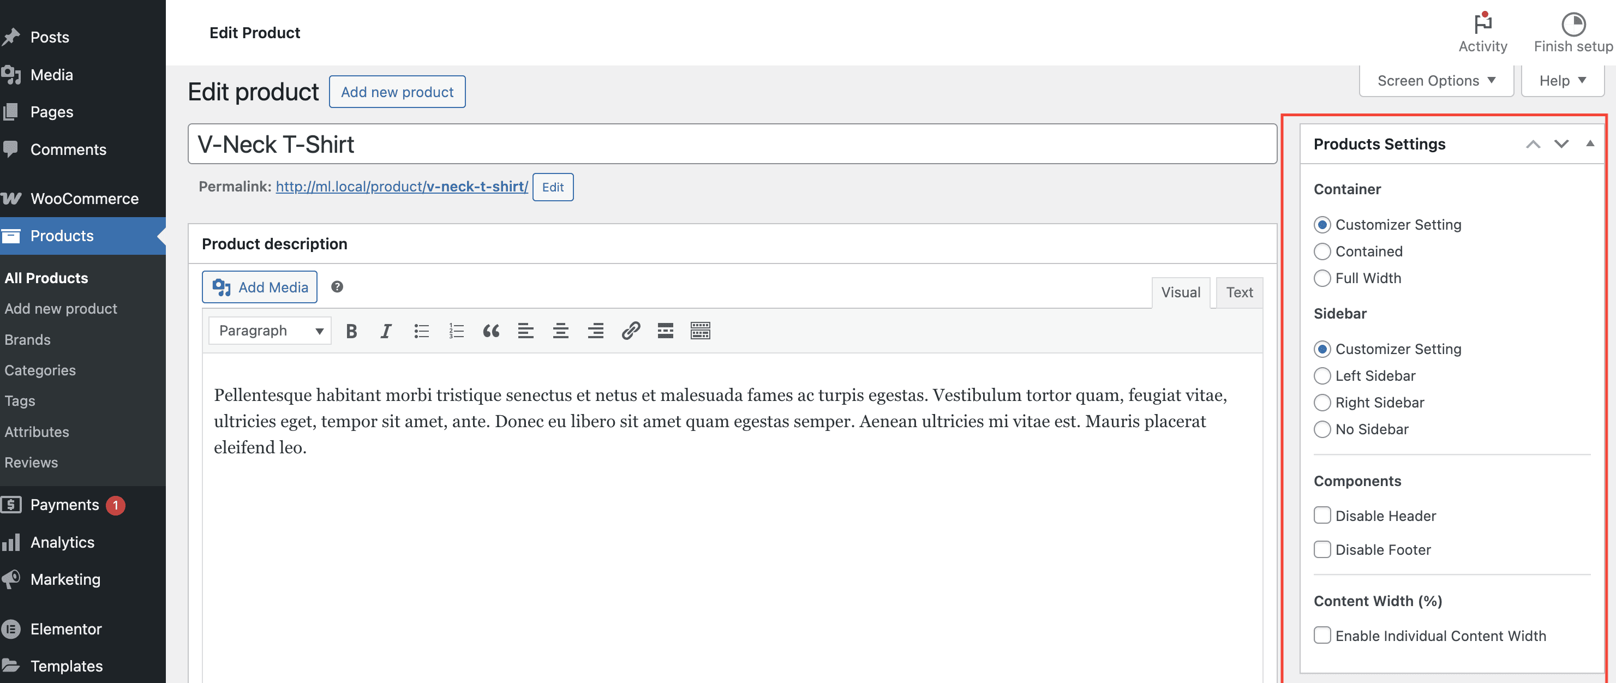Choose the Right Sidebar radio option
The height and width of the screenshot is (683, 1616).
coord(1322,403)
